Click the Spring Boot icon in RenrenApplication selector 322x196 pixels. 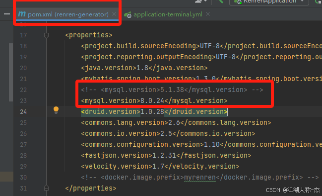tap(238, 1)
